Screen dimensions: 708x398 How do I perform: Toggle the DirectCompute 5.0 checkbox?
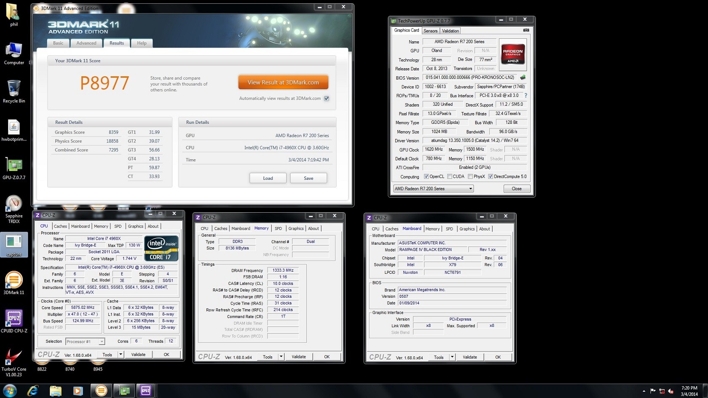491,176
